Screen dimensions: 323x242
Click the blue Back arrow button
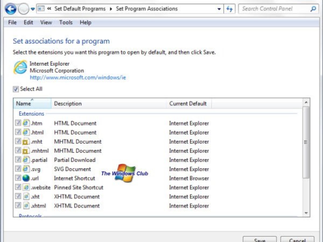(10, 9)
